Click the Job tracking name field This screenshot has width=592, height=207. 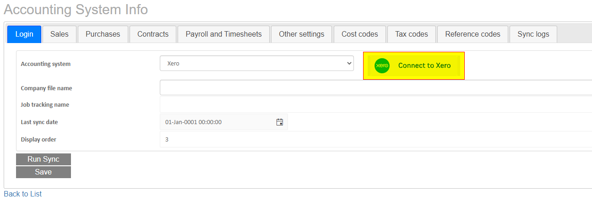(x=376, y=104)
